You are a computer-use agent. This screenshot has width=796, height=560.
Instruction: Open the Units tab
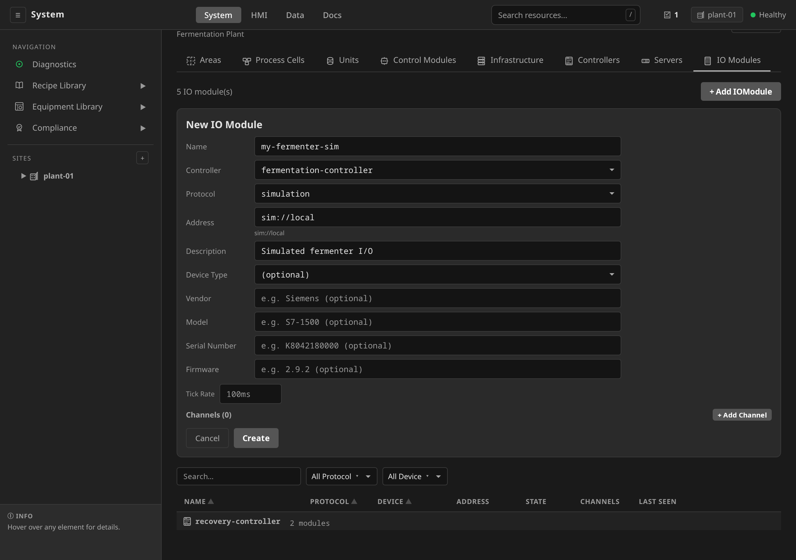click(343, 60)
